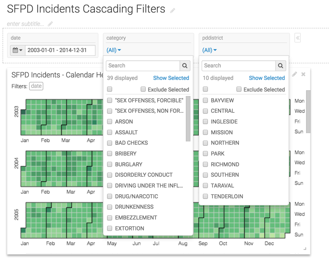329x262 pixels.
Task: Check the ARSON category checkbox
Action: tap(110, 122)
